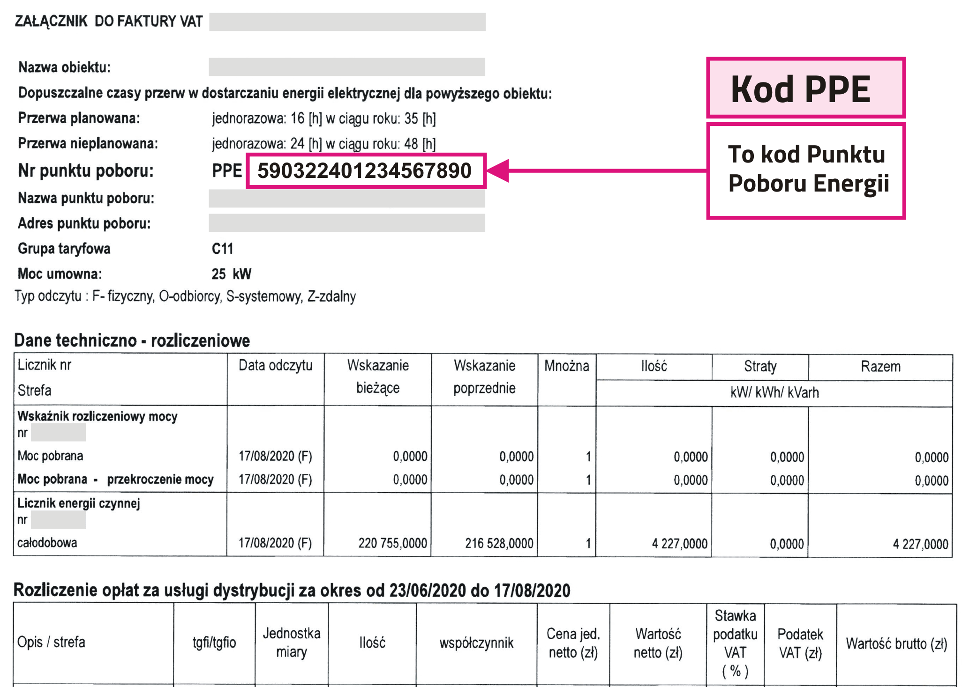Select the 'Opis / strefa' column header
The width and height of the screenshot is (962, 687).
pos(51,642)
